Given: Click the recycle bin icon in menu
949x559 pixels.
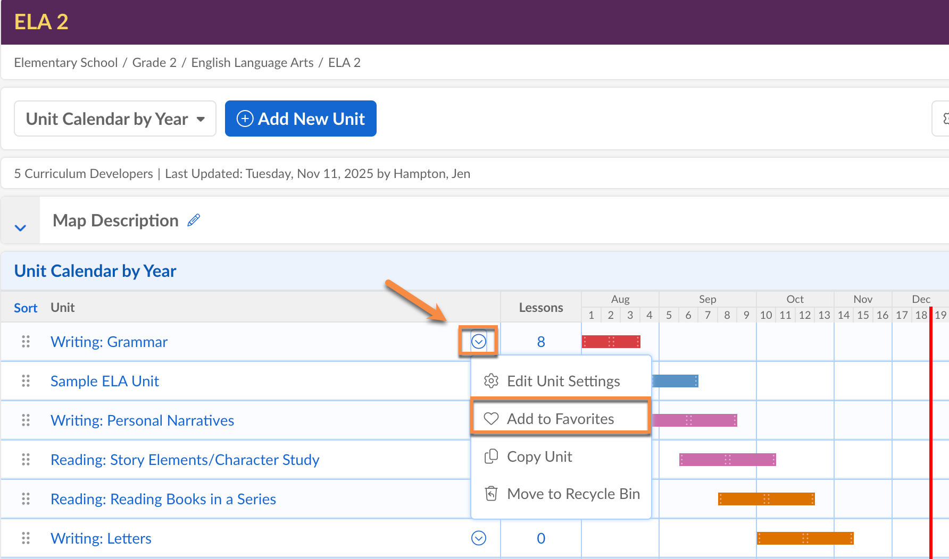Looking at the screenshot, I should (x=491, y=494).
